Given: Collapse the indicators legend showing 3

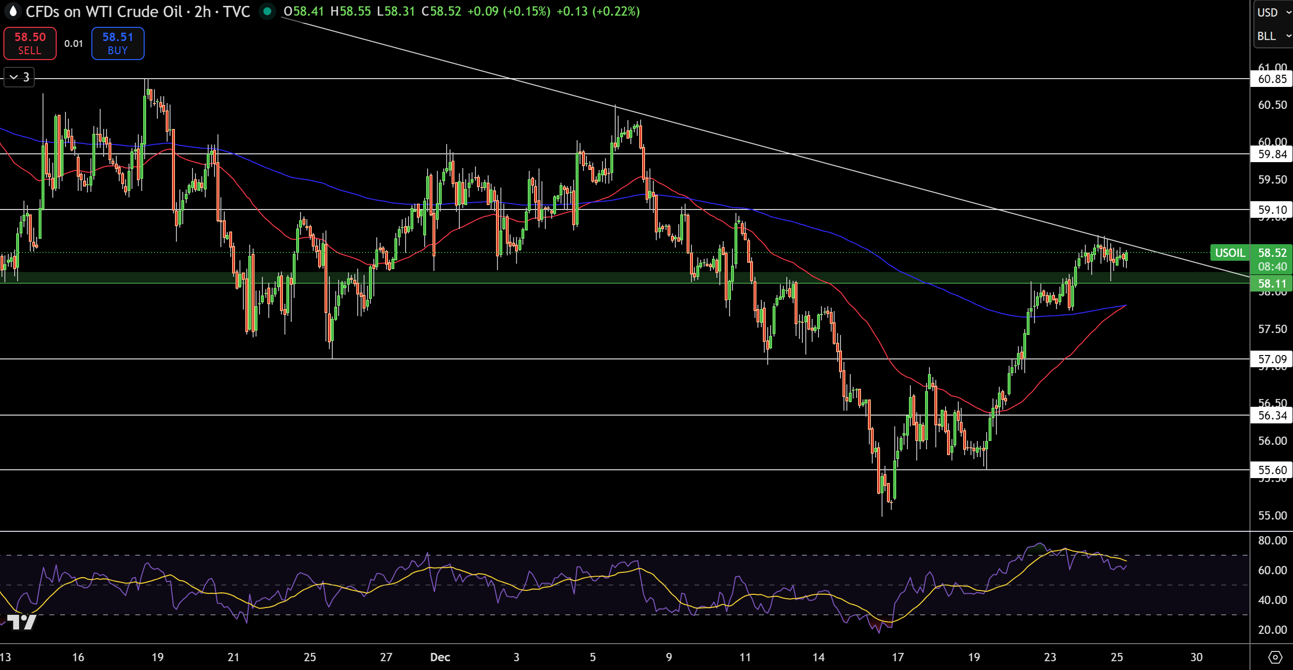Looking at the screenshot, I should [19, 77].
